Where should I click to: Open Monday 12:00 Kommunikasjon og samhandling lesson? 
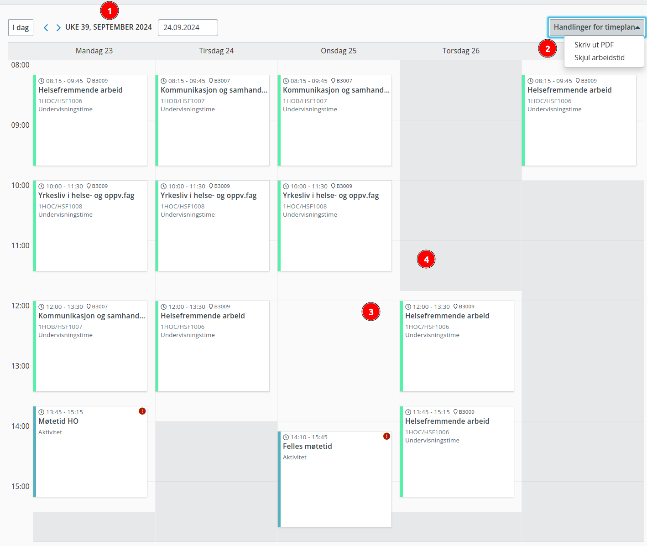90,346
